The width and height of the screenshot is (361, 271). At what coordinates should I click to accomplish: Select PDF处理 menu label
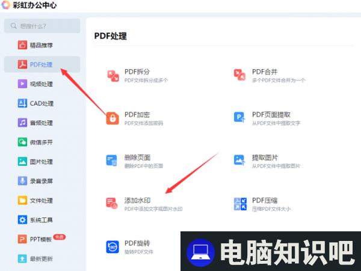[x=42, y=64]
